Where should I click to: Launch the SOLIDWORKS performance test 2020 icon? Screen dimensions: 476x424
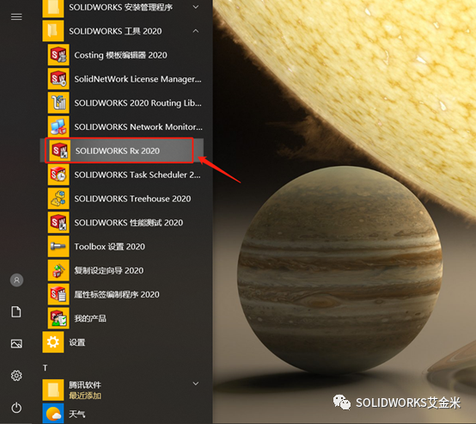coord(58,223)
